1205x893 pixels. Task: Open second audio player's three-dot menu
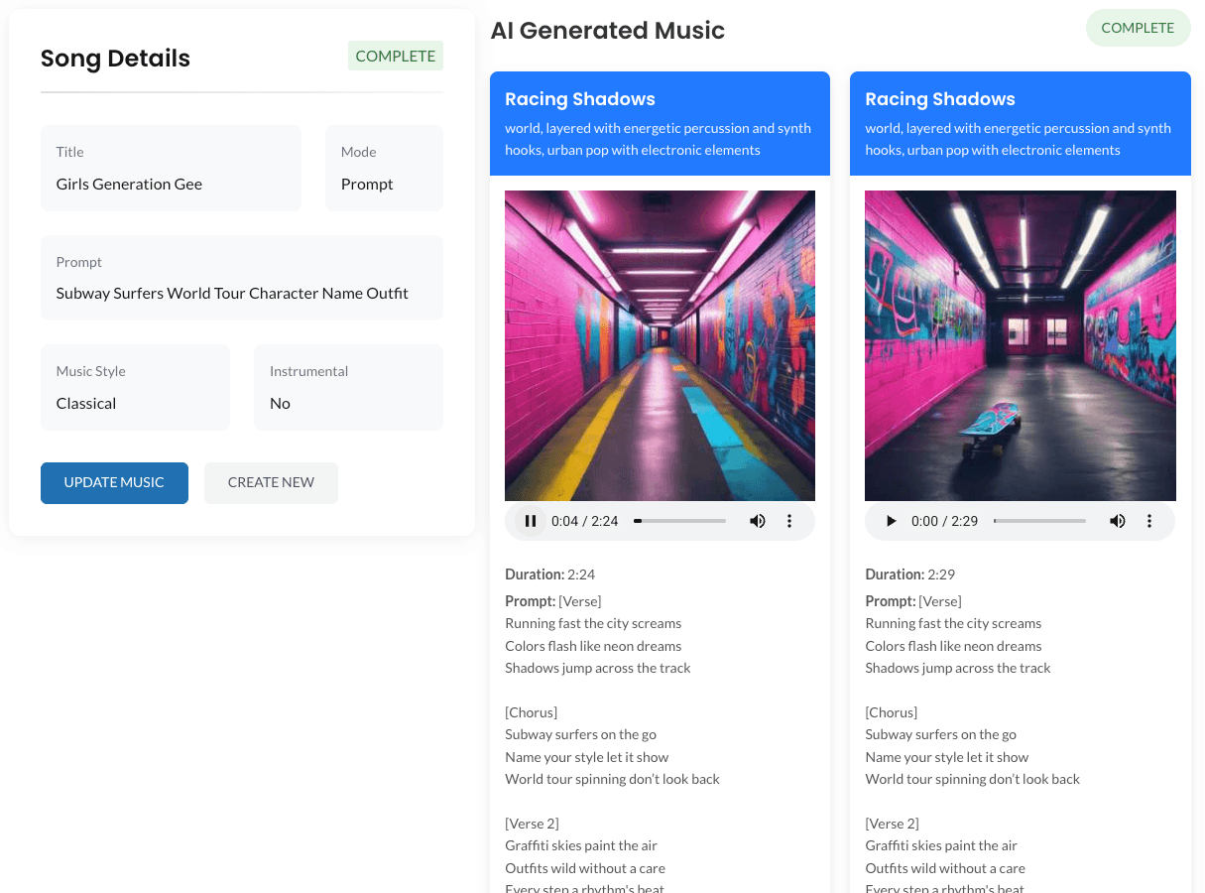click(x=1149, y=521)
